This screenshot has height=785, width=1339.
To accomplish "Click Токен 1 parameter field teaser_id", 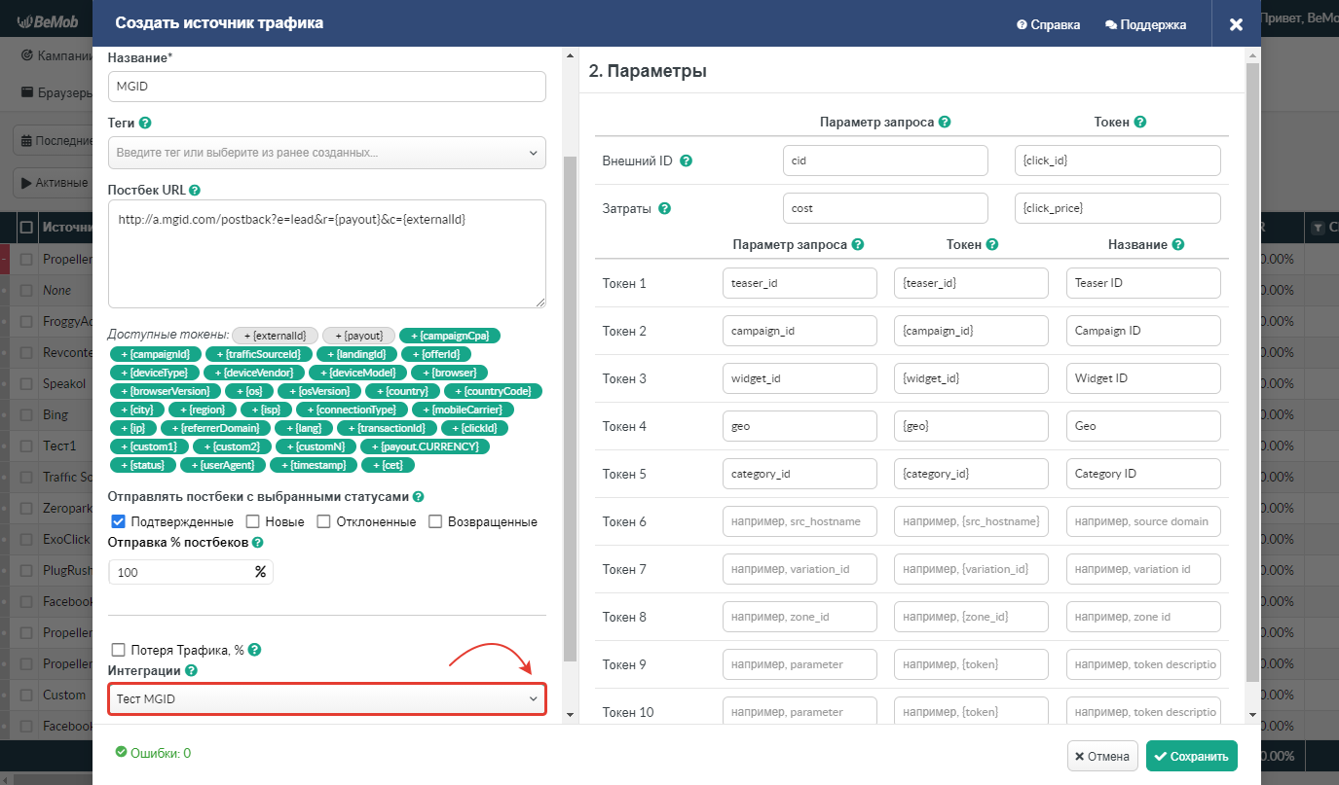I will (800, 283).
